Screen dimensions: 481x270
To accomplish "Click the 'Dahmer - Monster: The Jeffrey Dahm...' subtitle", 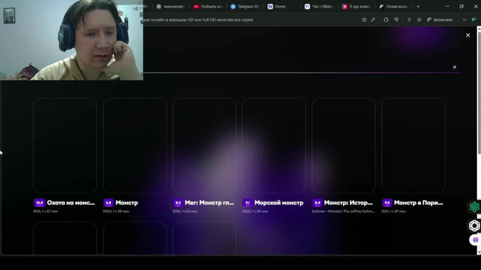I will (343, 211).
